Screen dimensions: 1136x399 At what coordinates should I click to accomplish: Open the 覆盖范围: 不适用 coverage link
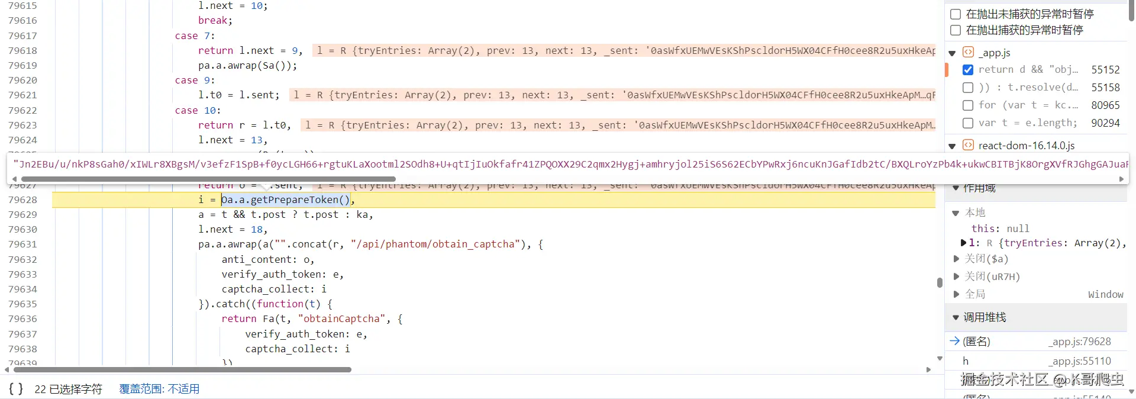[x=159, y=389]
